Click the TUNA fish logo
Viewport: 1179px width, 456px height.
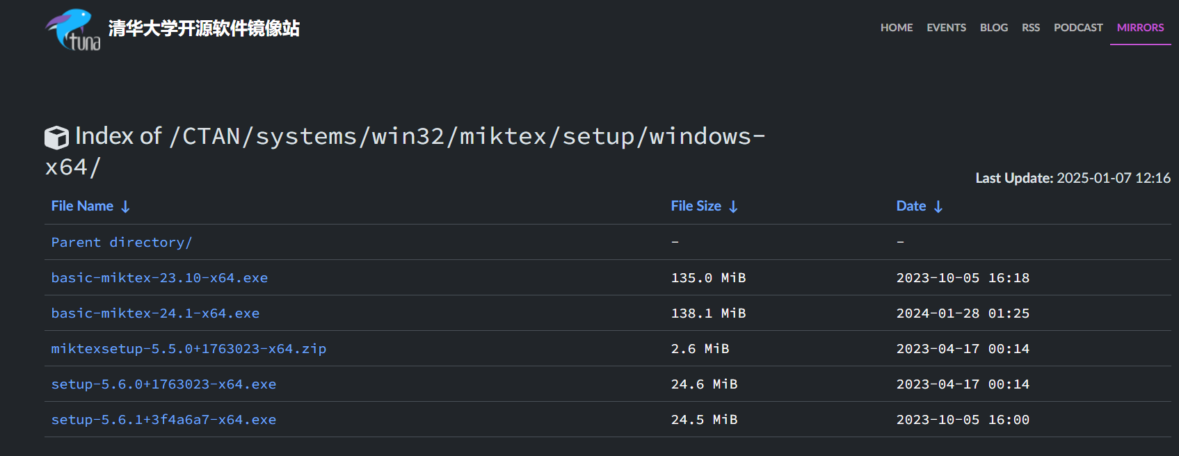coord(73,29)
